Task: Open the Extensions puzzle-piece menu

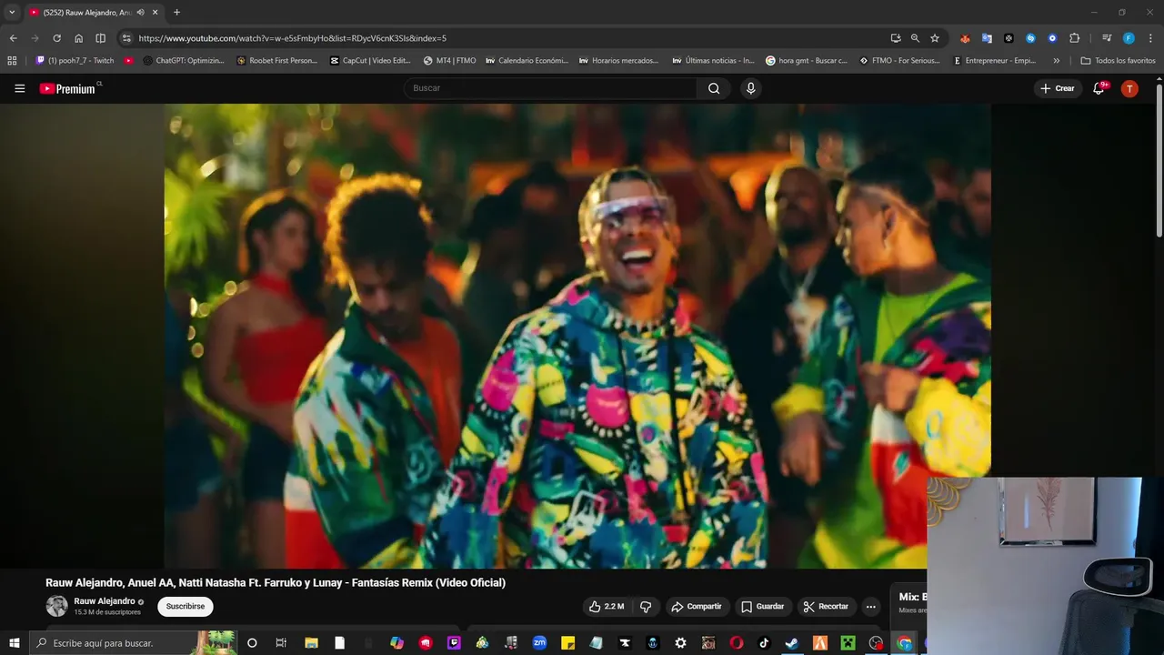Action: click(x=1074, y=38)
